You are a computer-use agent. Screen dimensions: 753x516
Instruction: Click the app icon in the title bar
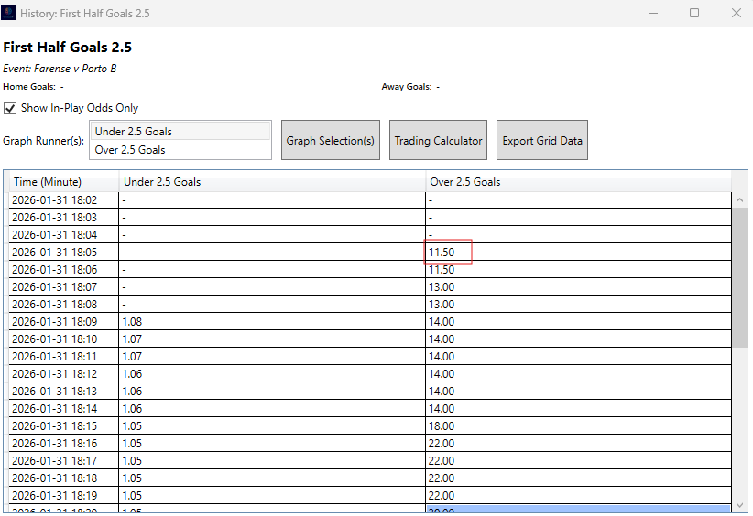coord(9,14)
